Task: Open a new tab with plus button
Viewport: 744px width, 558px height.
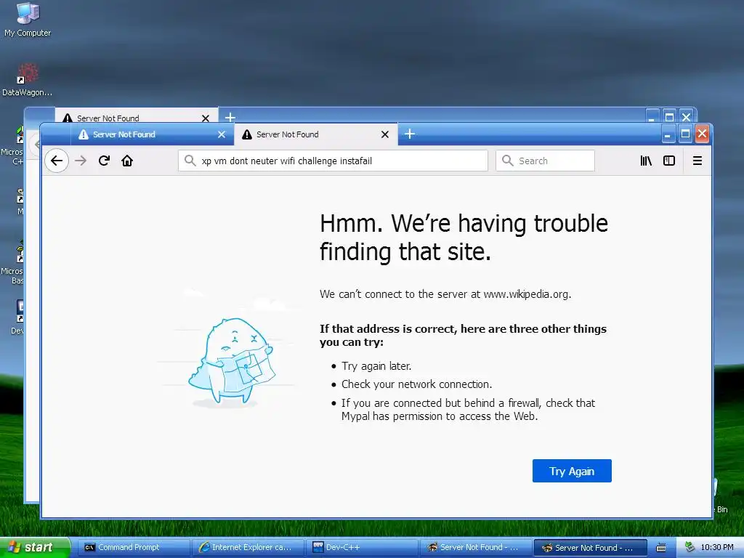Action: (410, 134)
